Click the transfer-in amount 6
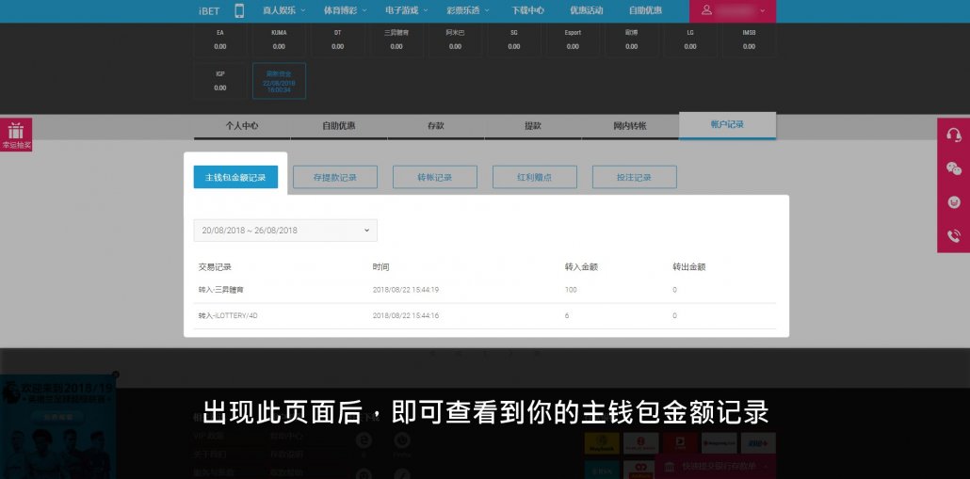 pos(567,316)
